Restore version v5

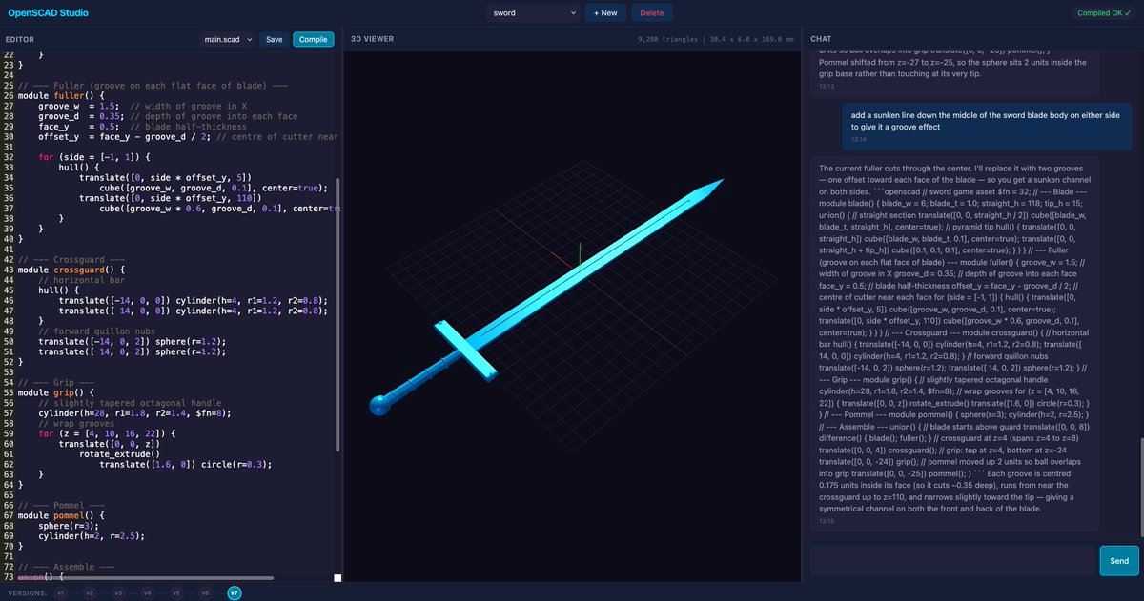176,592
